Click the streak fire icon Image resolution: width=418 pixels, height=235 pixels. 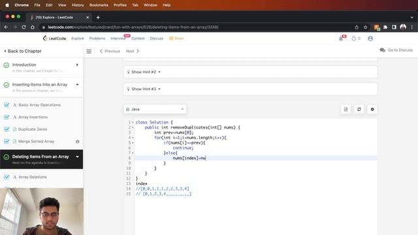(x=354, y=39)
